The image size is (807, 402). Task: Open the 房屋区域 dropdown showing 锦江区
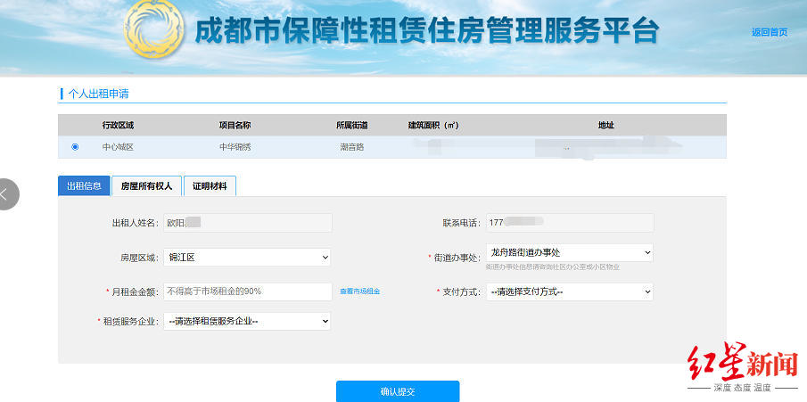[247, 258]
